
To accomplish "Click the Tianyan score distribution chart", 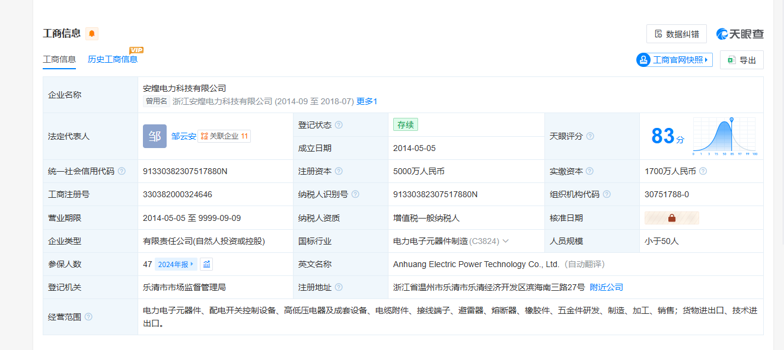I will pos(724,136).
